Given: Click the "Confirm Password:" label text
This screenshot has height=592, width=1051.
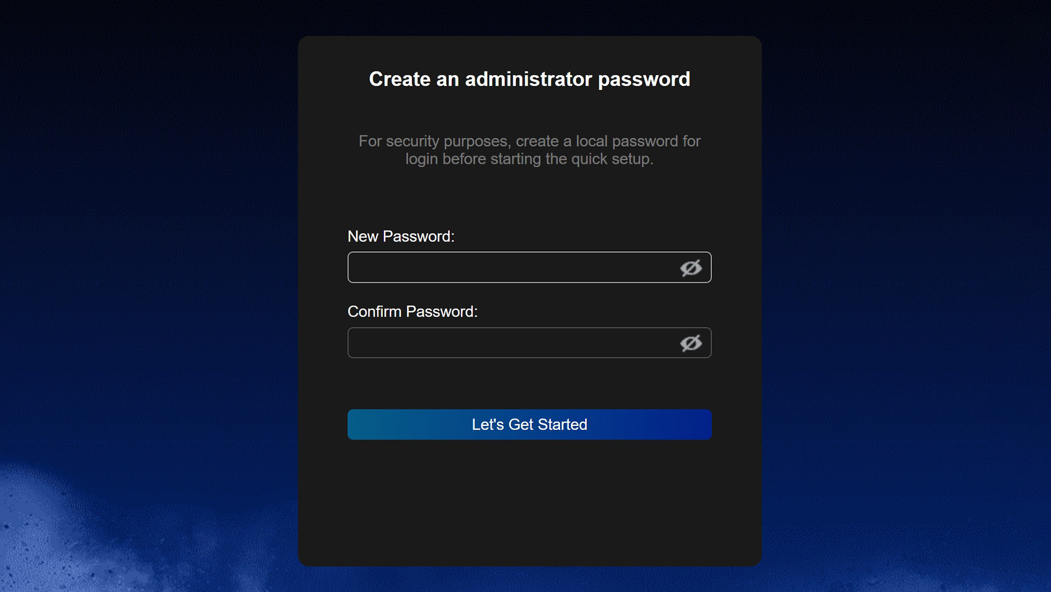Looking at the screenshot, I should tap(413, 312).
